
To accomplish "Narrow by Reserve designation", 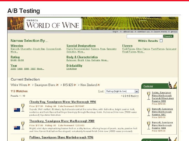I will coord(95,49).
